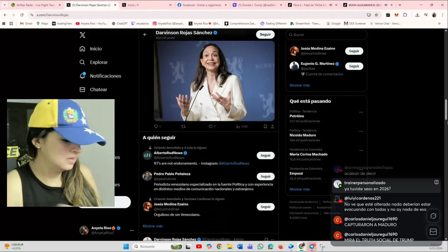This screenshot has height=252, width=448.
Task: Open Explorar in the X sidebar
Action: 93,62
